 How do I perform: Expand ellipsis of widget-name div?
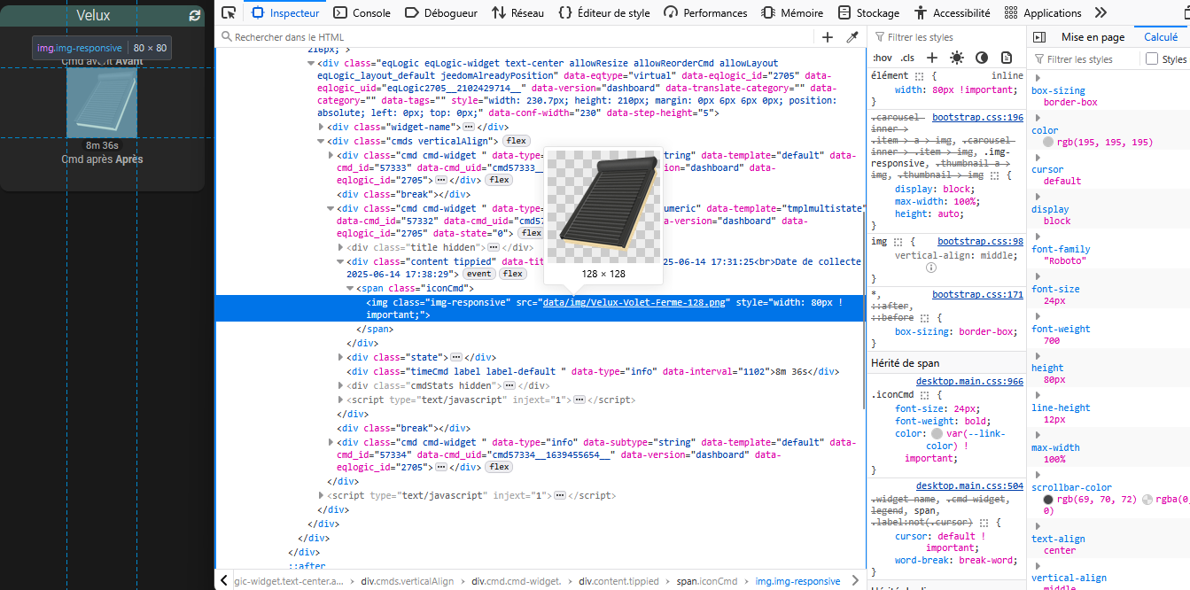tap(469, 128)
